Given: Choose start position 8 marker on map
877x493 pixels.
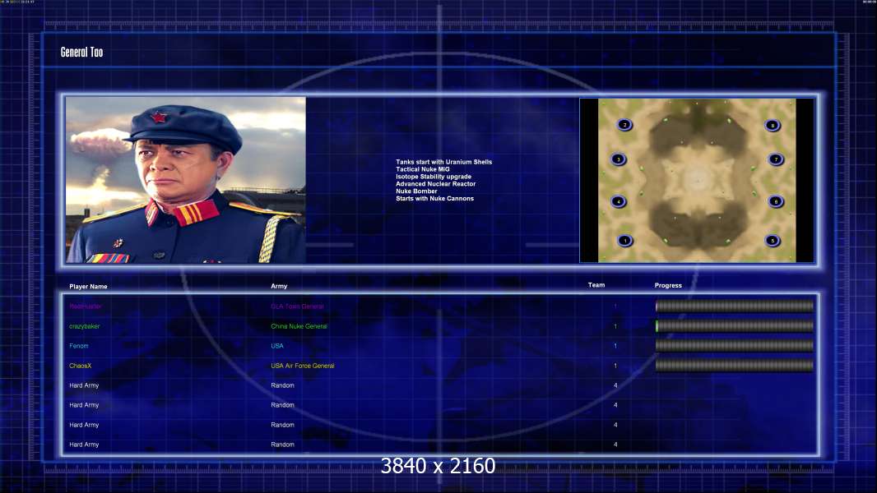Looking at the screenshot, I should tap(773, 125).
